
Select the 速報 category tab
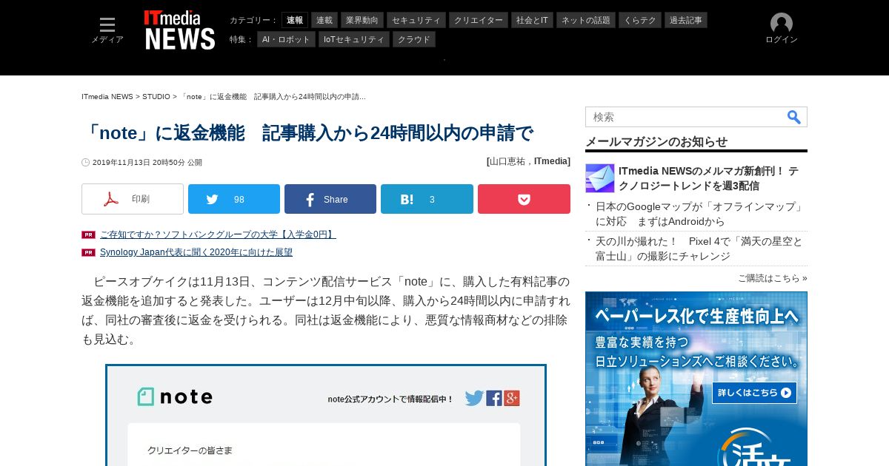pos(295,20)
